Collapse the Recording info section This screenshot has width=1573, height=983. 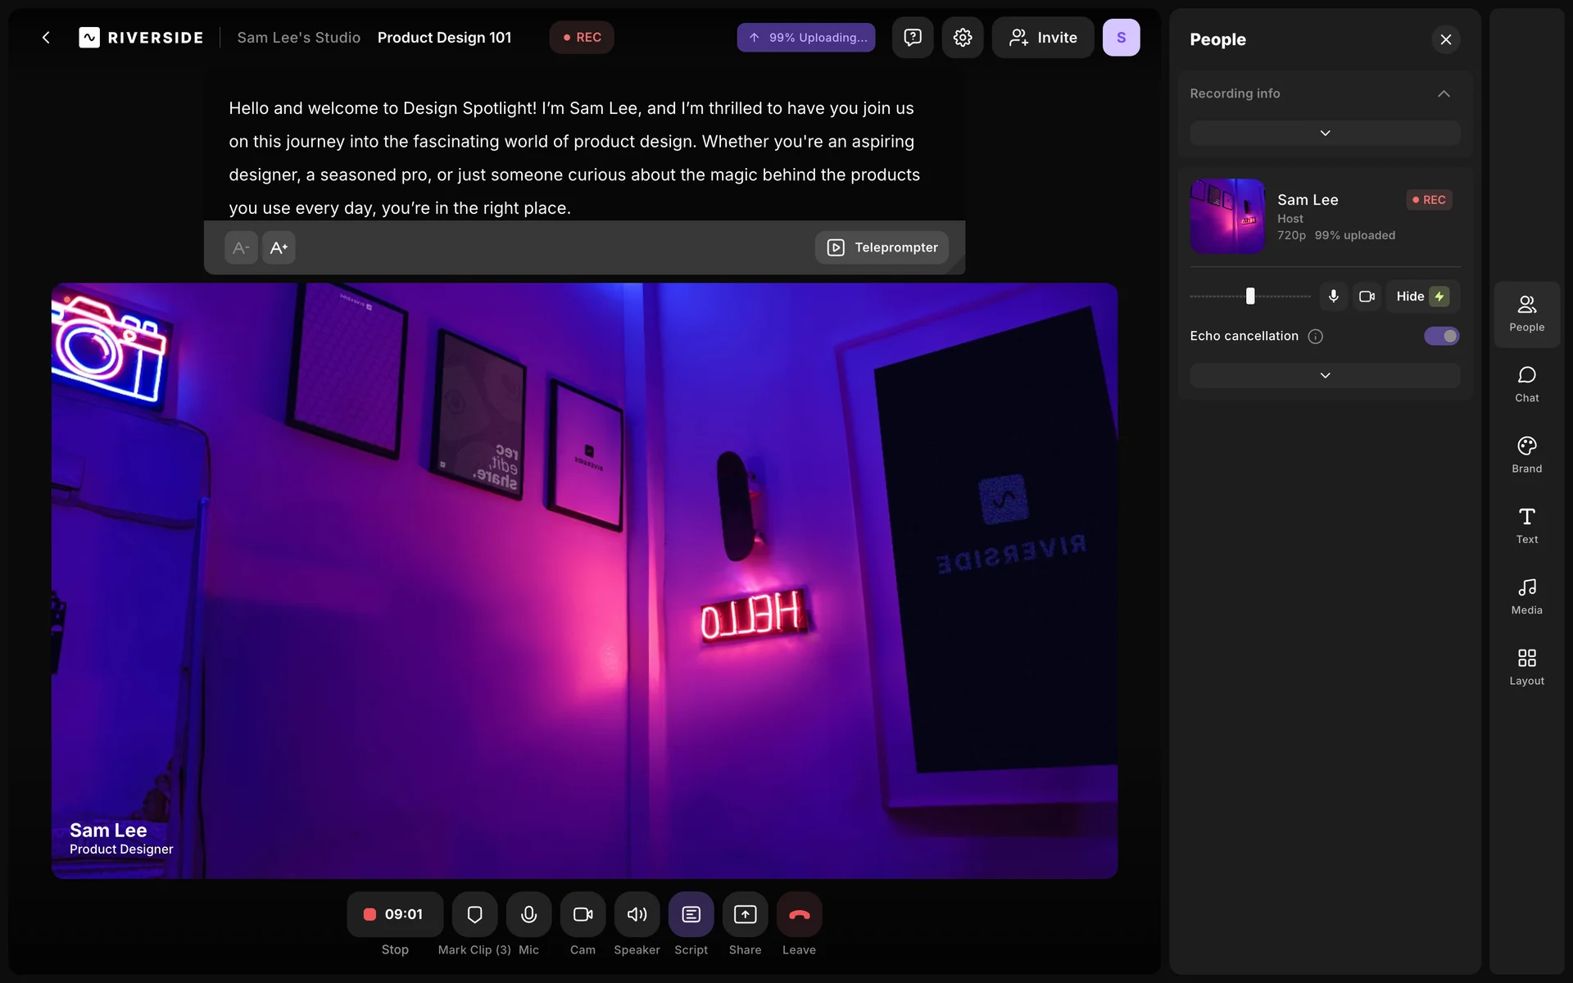(1444, 93)
